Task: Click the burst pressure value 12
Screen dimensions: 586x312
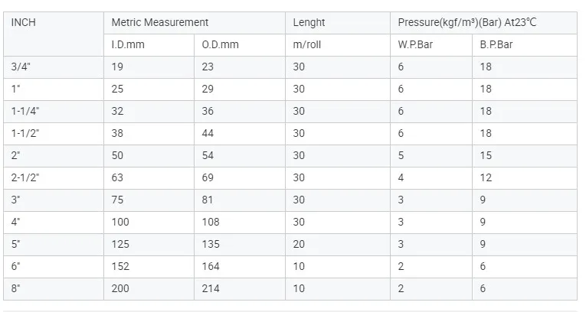Action: (486, 177)
